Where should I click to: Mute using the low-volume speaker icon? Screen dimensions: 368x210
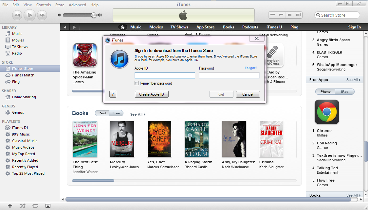click(x=59, y=15)
